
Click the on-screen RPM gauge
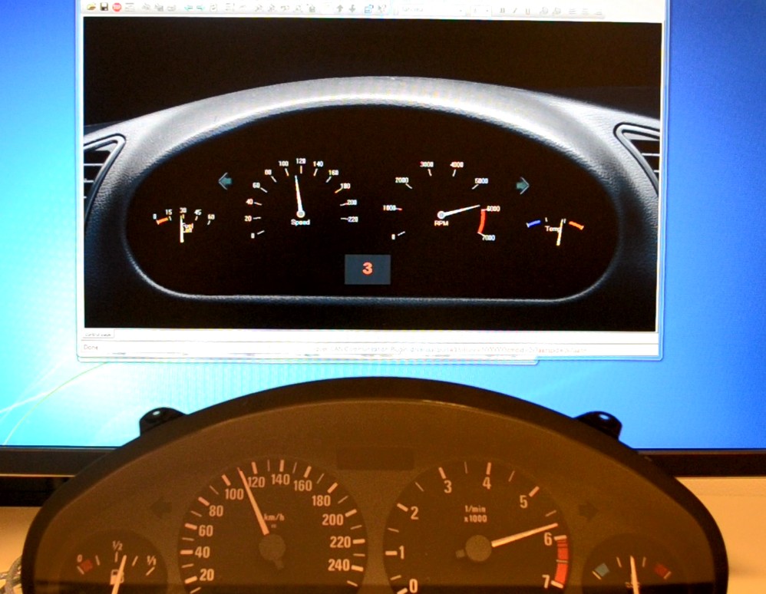pos(442,201)
